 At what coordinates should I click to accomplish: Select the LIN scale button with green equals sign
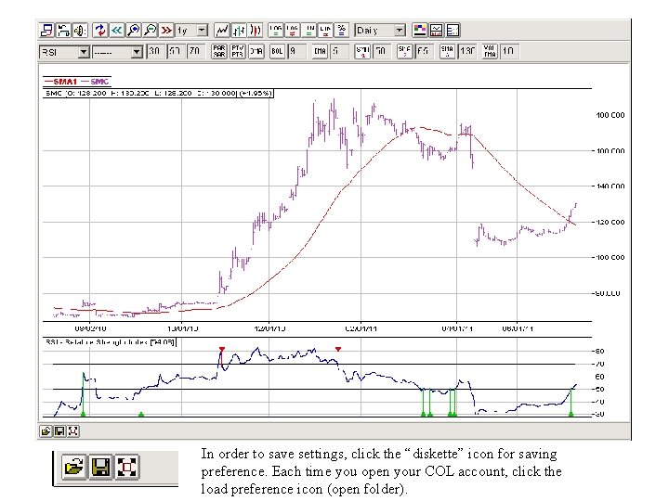coord(308,31)
